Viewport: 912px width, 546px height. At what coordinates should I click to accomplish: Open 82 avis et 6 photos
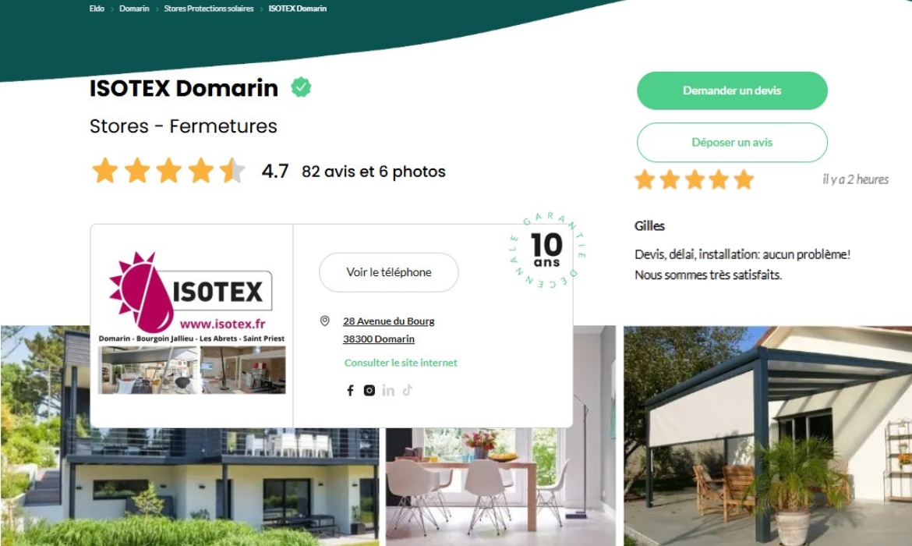[x=373, y=172]
